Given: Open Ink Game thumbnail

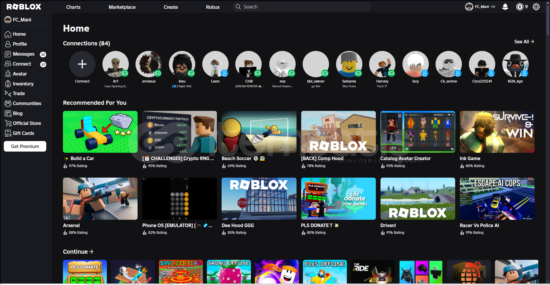Looking at the screenshot, I should 497,132.
